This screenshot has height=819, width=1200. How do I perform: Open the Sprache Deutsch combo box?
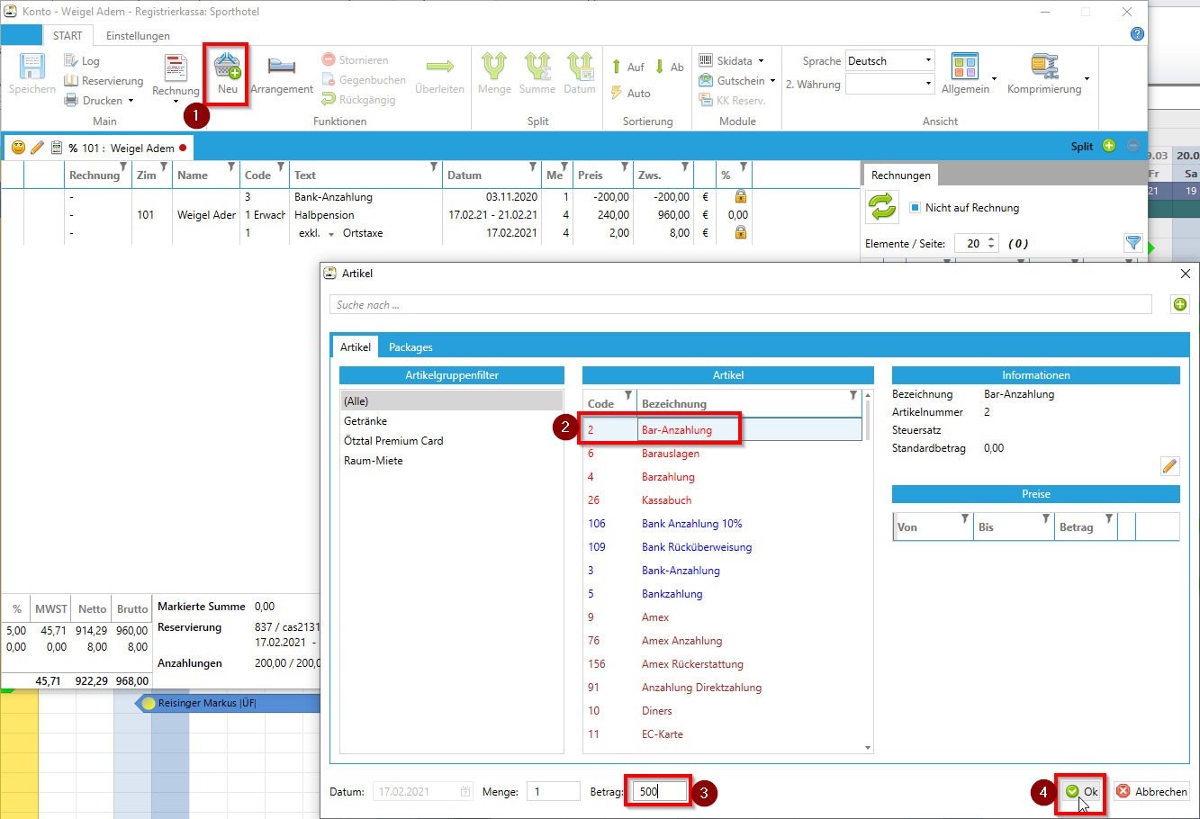pyautogui.click(x=890, y=61)
